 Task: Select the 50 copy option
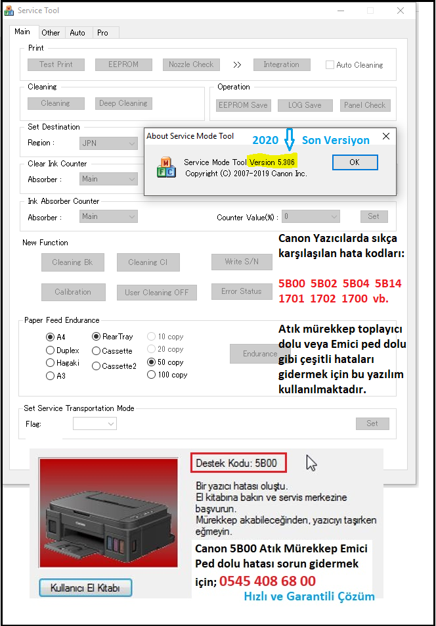pyautogui.click(x=151, y=362)
